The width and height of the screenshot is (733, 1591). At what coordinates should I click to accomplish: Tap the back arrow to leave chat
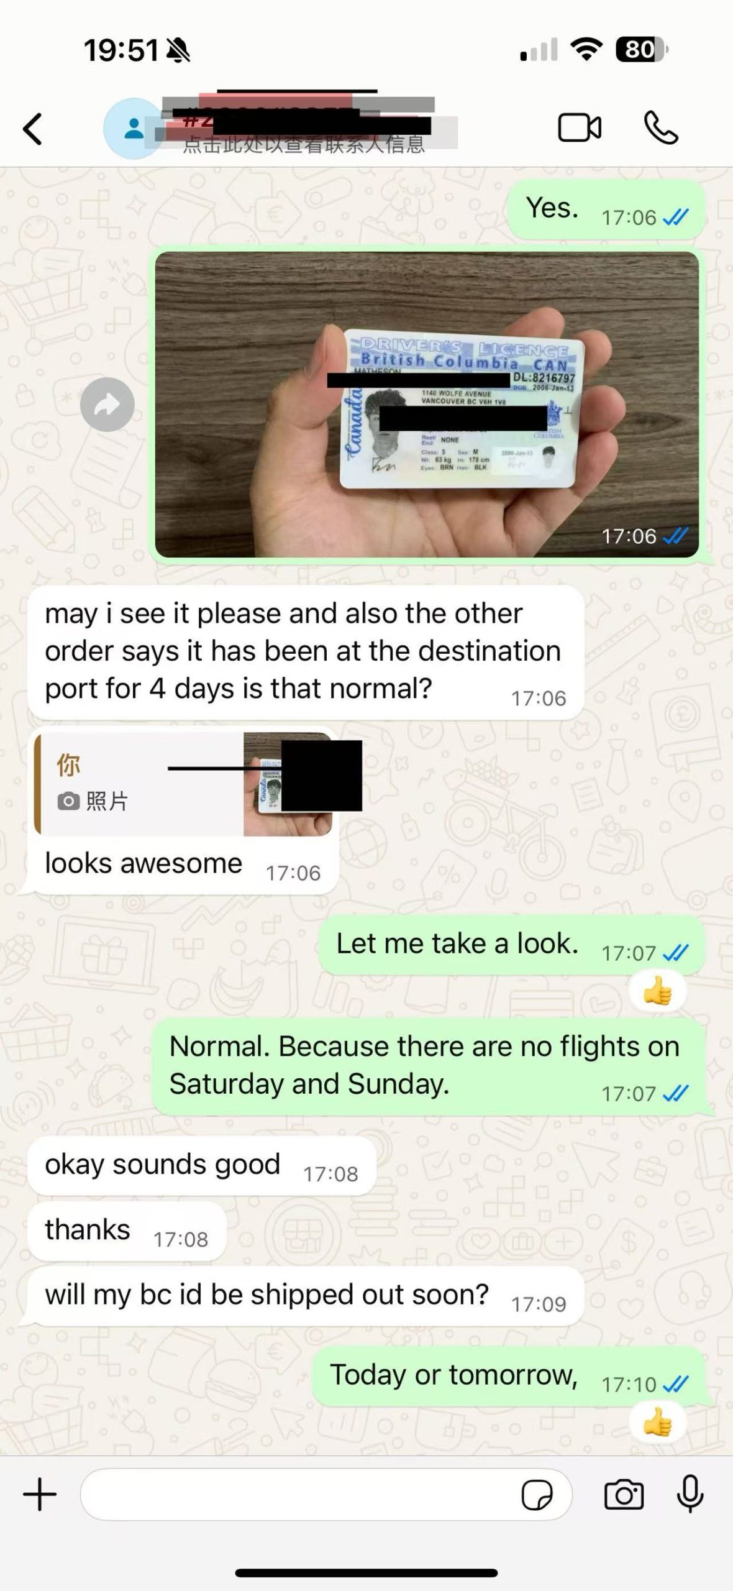33,129
